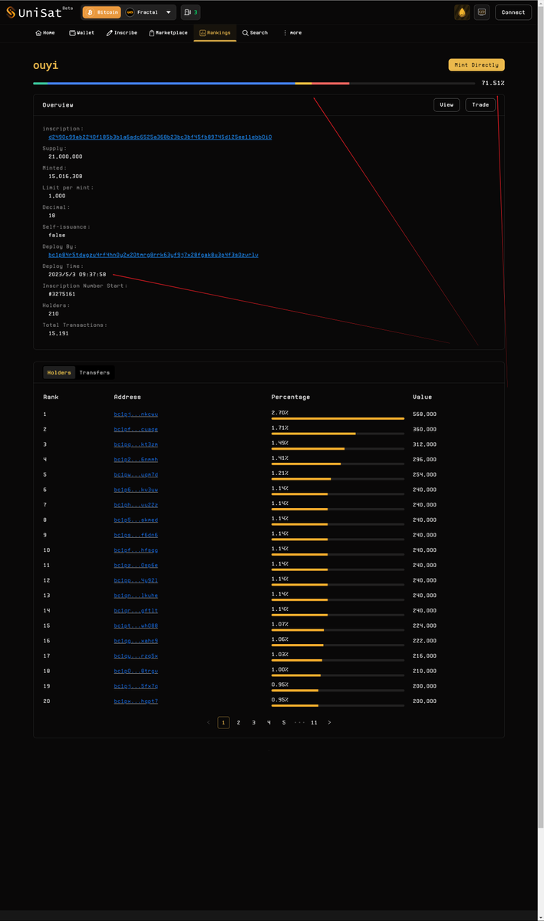Click the View button in Overview
This screenshot has width=544, height=921.
[447, 104]
